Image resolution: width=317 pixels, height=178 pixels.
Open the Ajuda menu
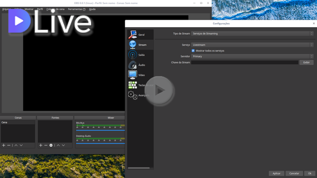(92, 9)
